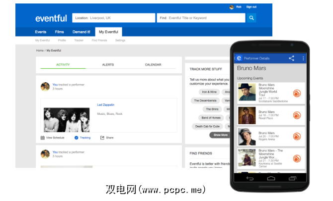Click the user avatar in second activity entry

tap(45, 154)
